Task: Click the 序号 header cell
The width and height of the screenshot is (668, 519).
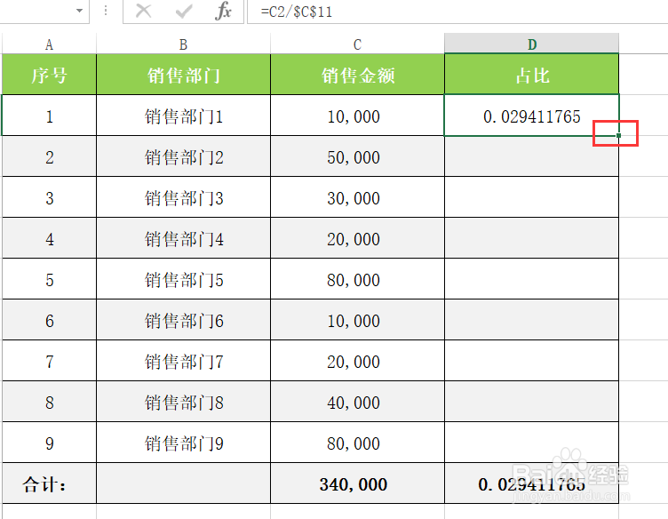Action: tap(49, 76)
